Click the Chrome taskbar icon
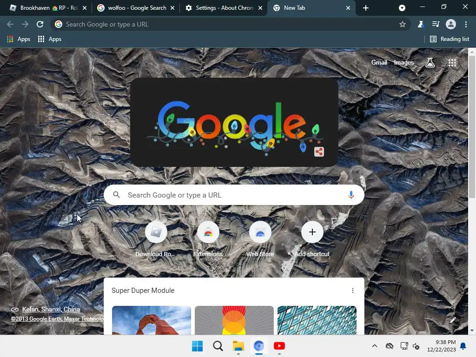The width and height of the screenshot is (476, 357). (258, 346)
